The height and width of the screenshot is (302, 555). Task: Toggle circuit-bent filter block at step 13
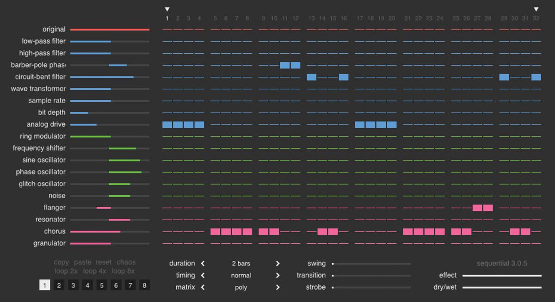pyautogui.click(x=312, y=77)
